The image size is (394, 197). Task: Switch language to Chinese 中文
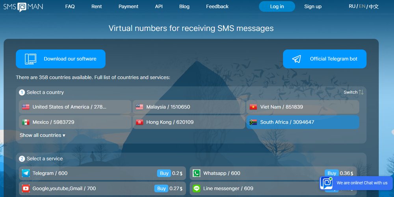[374, 7]
